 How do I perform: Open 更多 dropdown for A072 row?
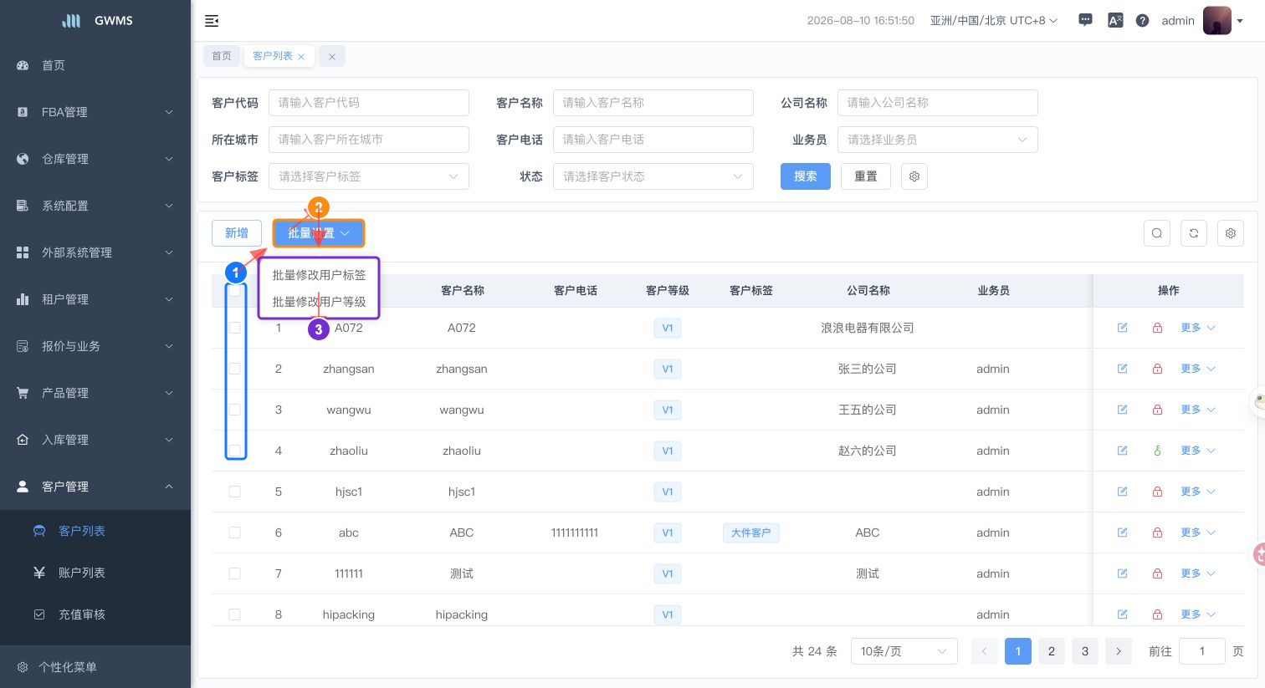[1198, 328]
